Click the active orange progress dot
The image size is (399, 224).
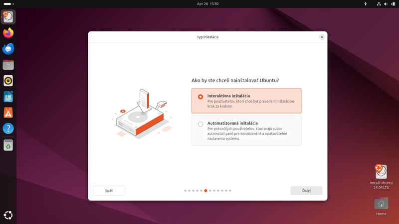click(205, 191)
